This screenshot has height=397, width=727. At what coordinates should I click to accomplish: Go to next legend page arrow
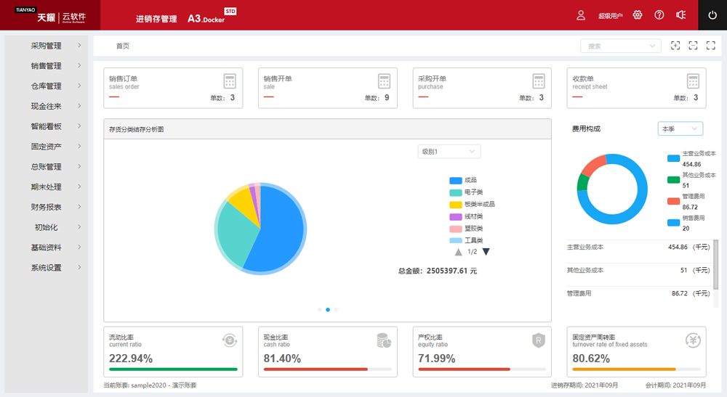[x=486, y=252]
